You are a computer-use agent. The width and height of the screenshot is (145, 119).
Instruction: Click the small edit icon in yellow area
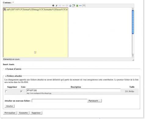(35, 52)
